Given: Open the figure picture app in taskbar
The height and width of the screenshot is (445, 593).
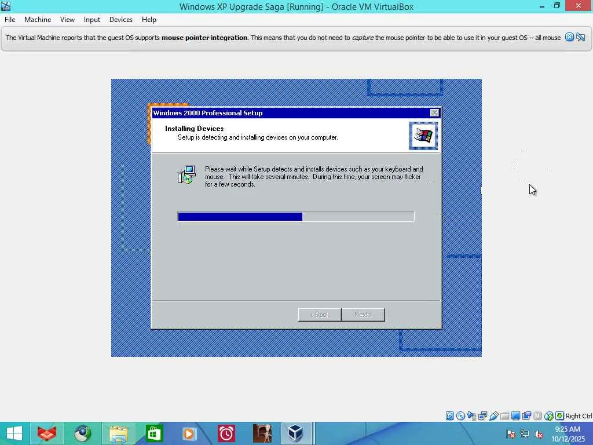Looking at the screenshot, I should click(262, 433).
